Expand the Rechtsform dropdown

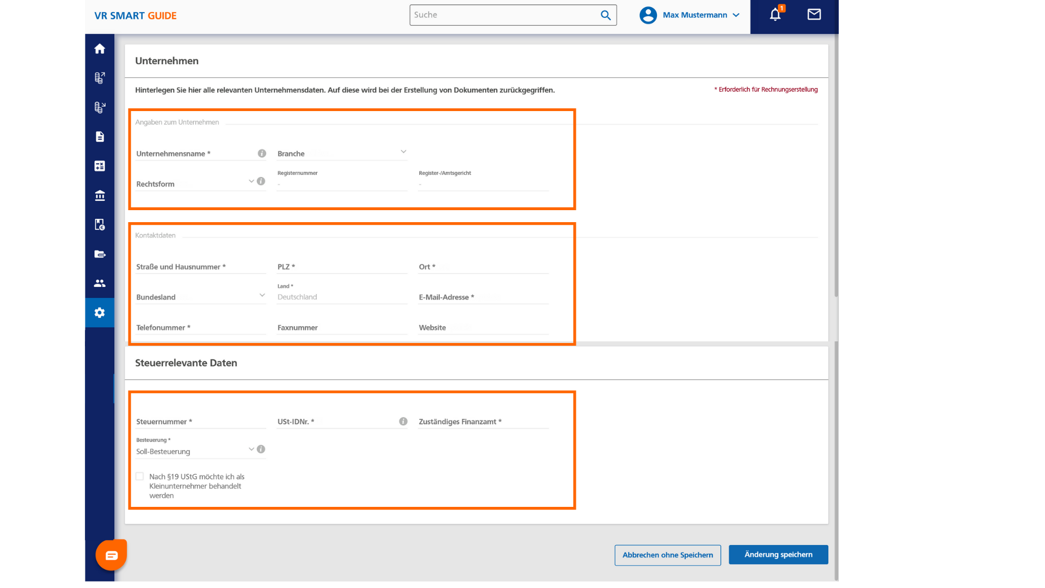pos(251,181)
